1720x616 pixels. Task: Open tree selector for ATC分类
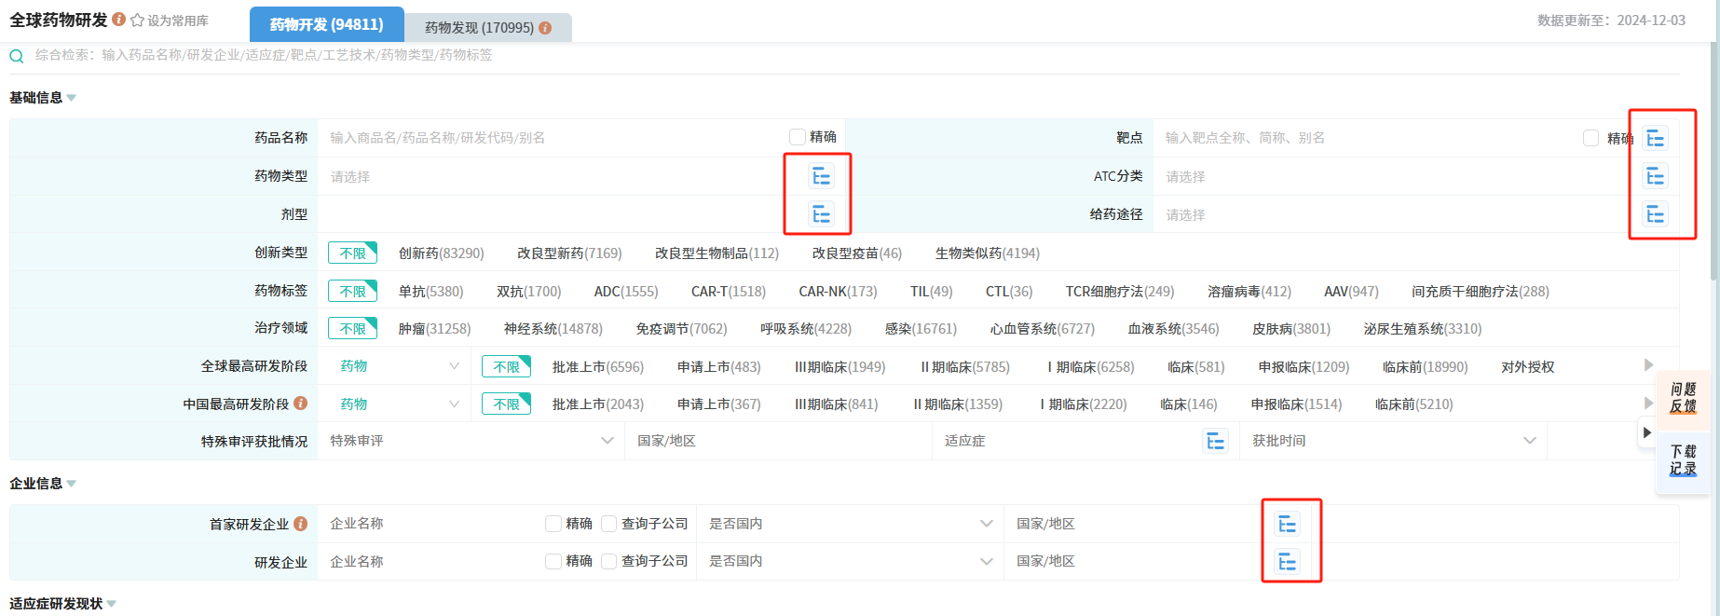coord(1655,176)
